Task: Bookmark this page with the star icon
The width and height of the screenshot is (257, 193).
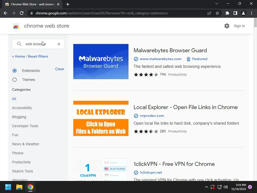Action: coord(217,13)
